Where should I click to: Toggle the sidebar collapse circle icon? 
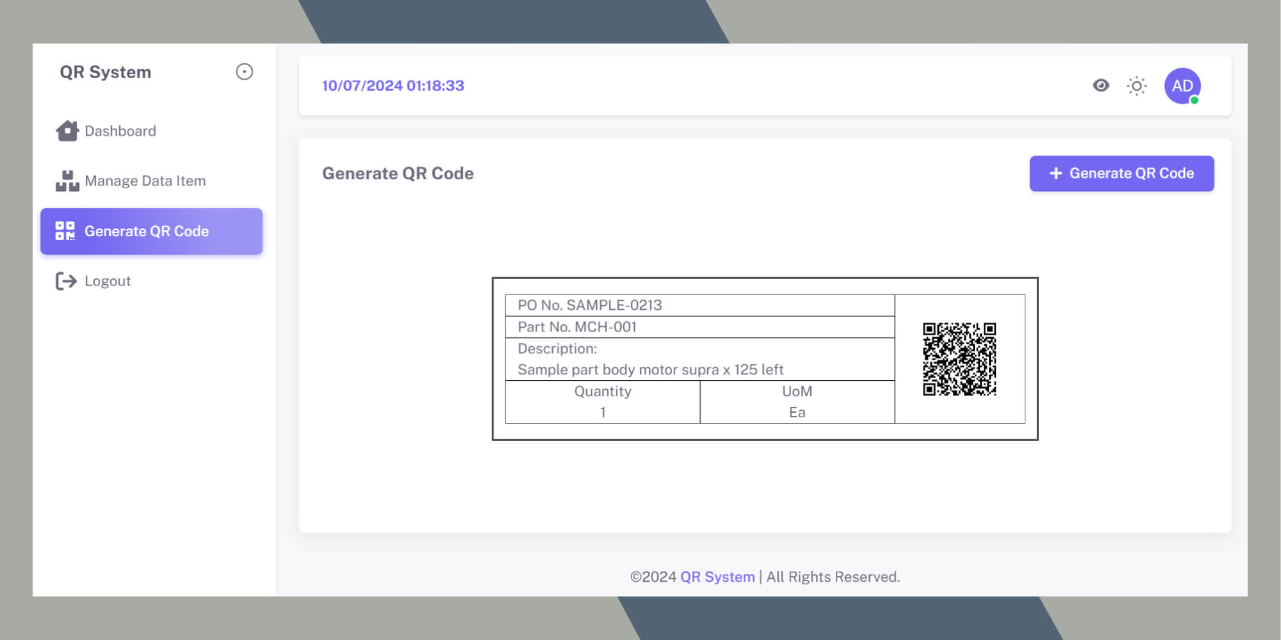tap(244, 72)
